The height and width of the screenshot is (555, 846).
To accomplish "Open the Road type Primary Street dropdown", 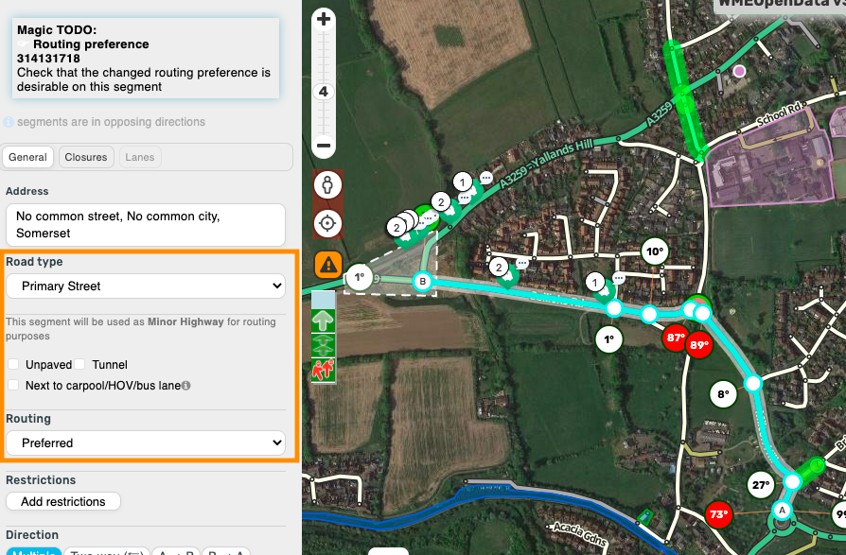I will coord(146,286).
